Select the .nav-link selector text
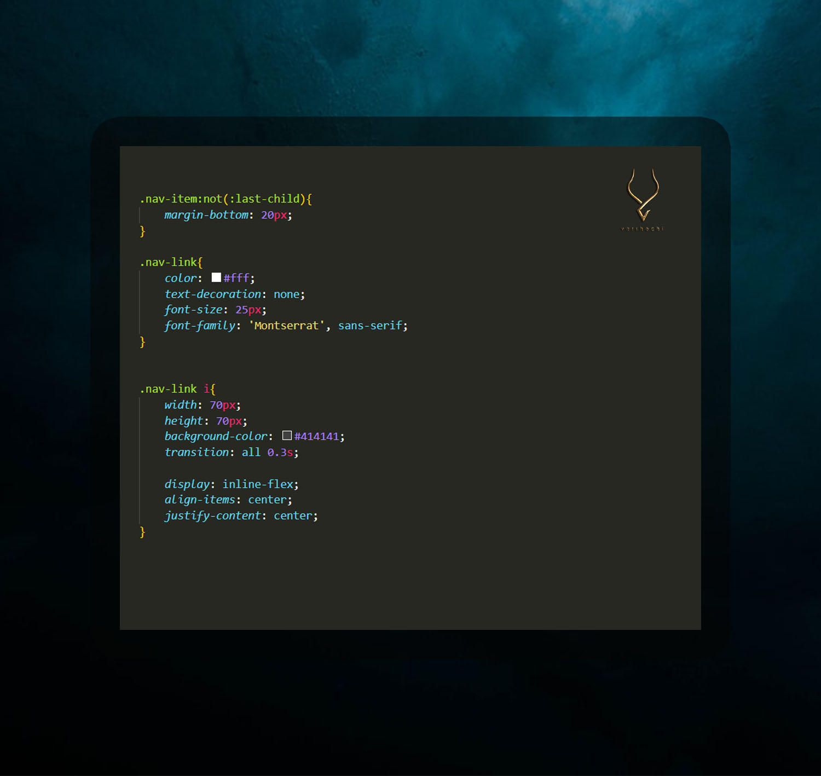The height and width of the screenshot is (776, 821). point(167,262)
